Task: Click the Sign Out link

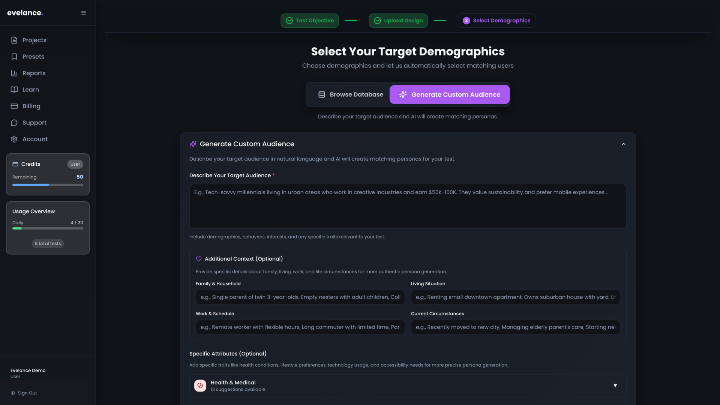Action: (x=27, y=393)
